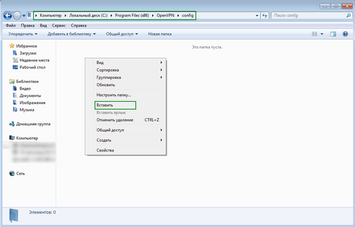This screenshot has height=227, width=355.
Task: Click the folder icon in details pane
Action: click(x=14, y=215)
